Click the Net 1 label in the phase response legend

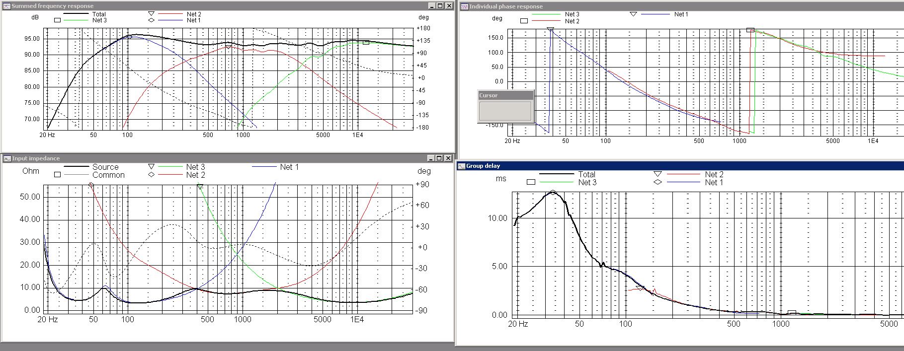(681, 14)
